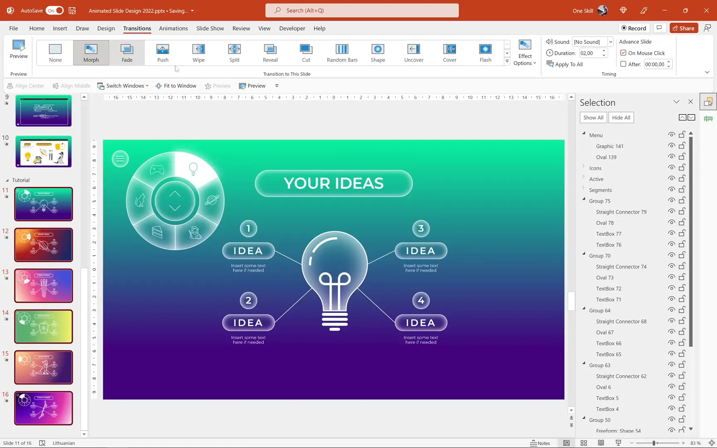
Task: Click the zoom in plus button
Action: (683, 443)
